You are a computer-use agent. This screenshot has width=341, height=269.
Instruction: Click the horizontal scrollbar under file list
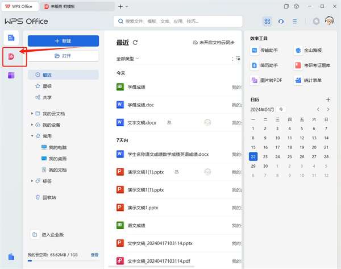(x=151, y=266)
